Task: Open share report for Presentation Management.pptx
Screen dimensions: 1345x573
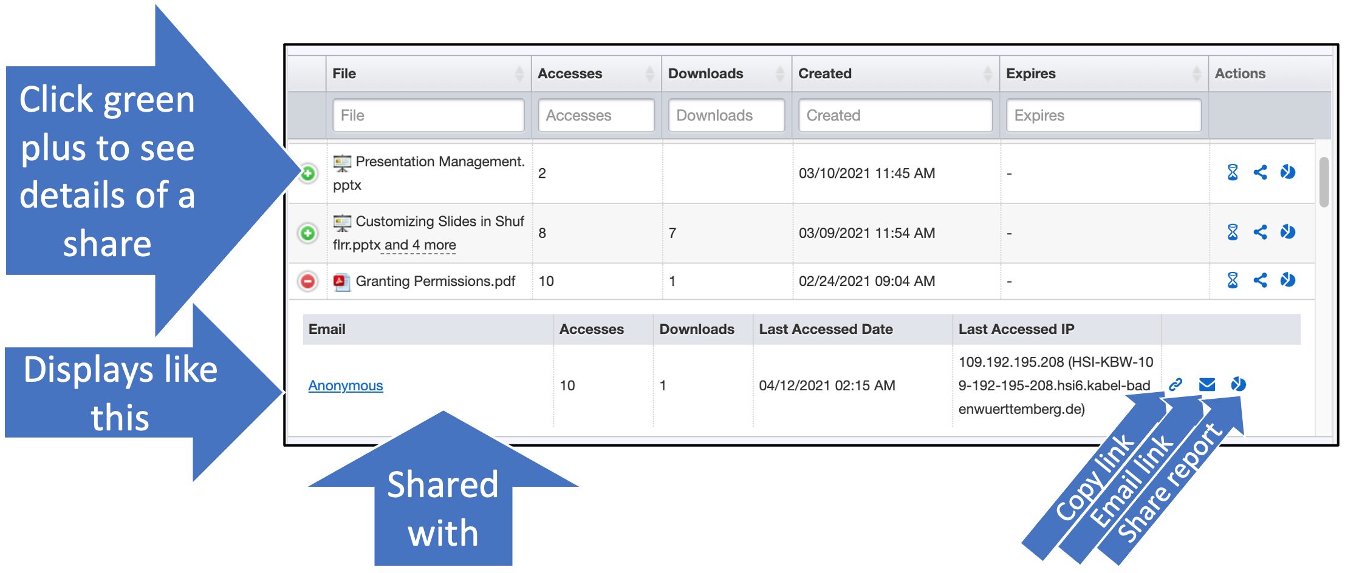Action: [1288, 172]
